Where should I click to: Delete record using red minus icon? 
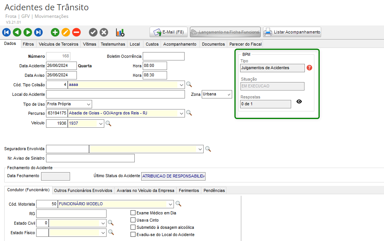(x=76, y=32)
